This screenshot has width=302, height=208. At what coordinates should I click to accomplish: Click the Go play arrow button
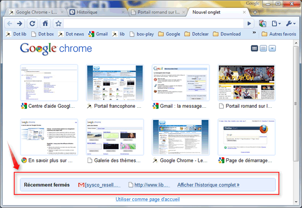(x=249, y=23)
